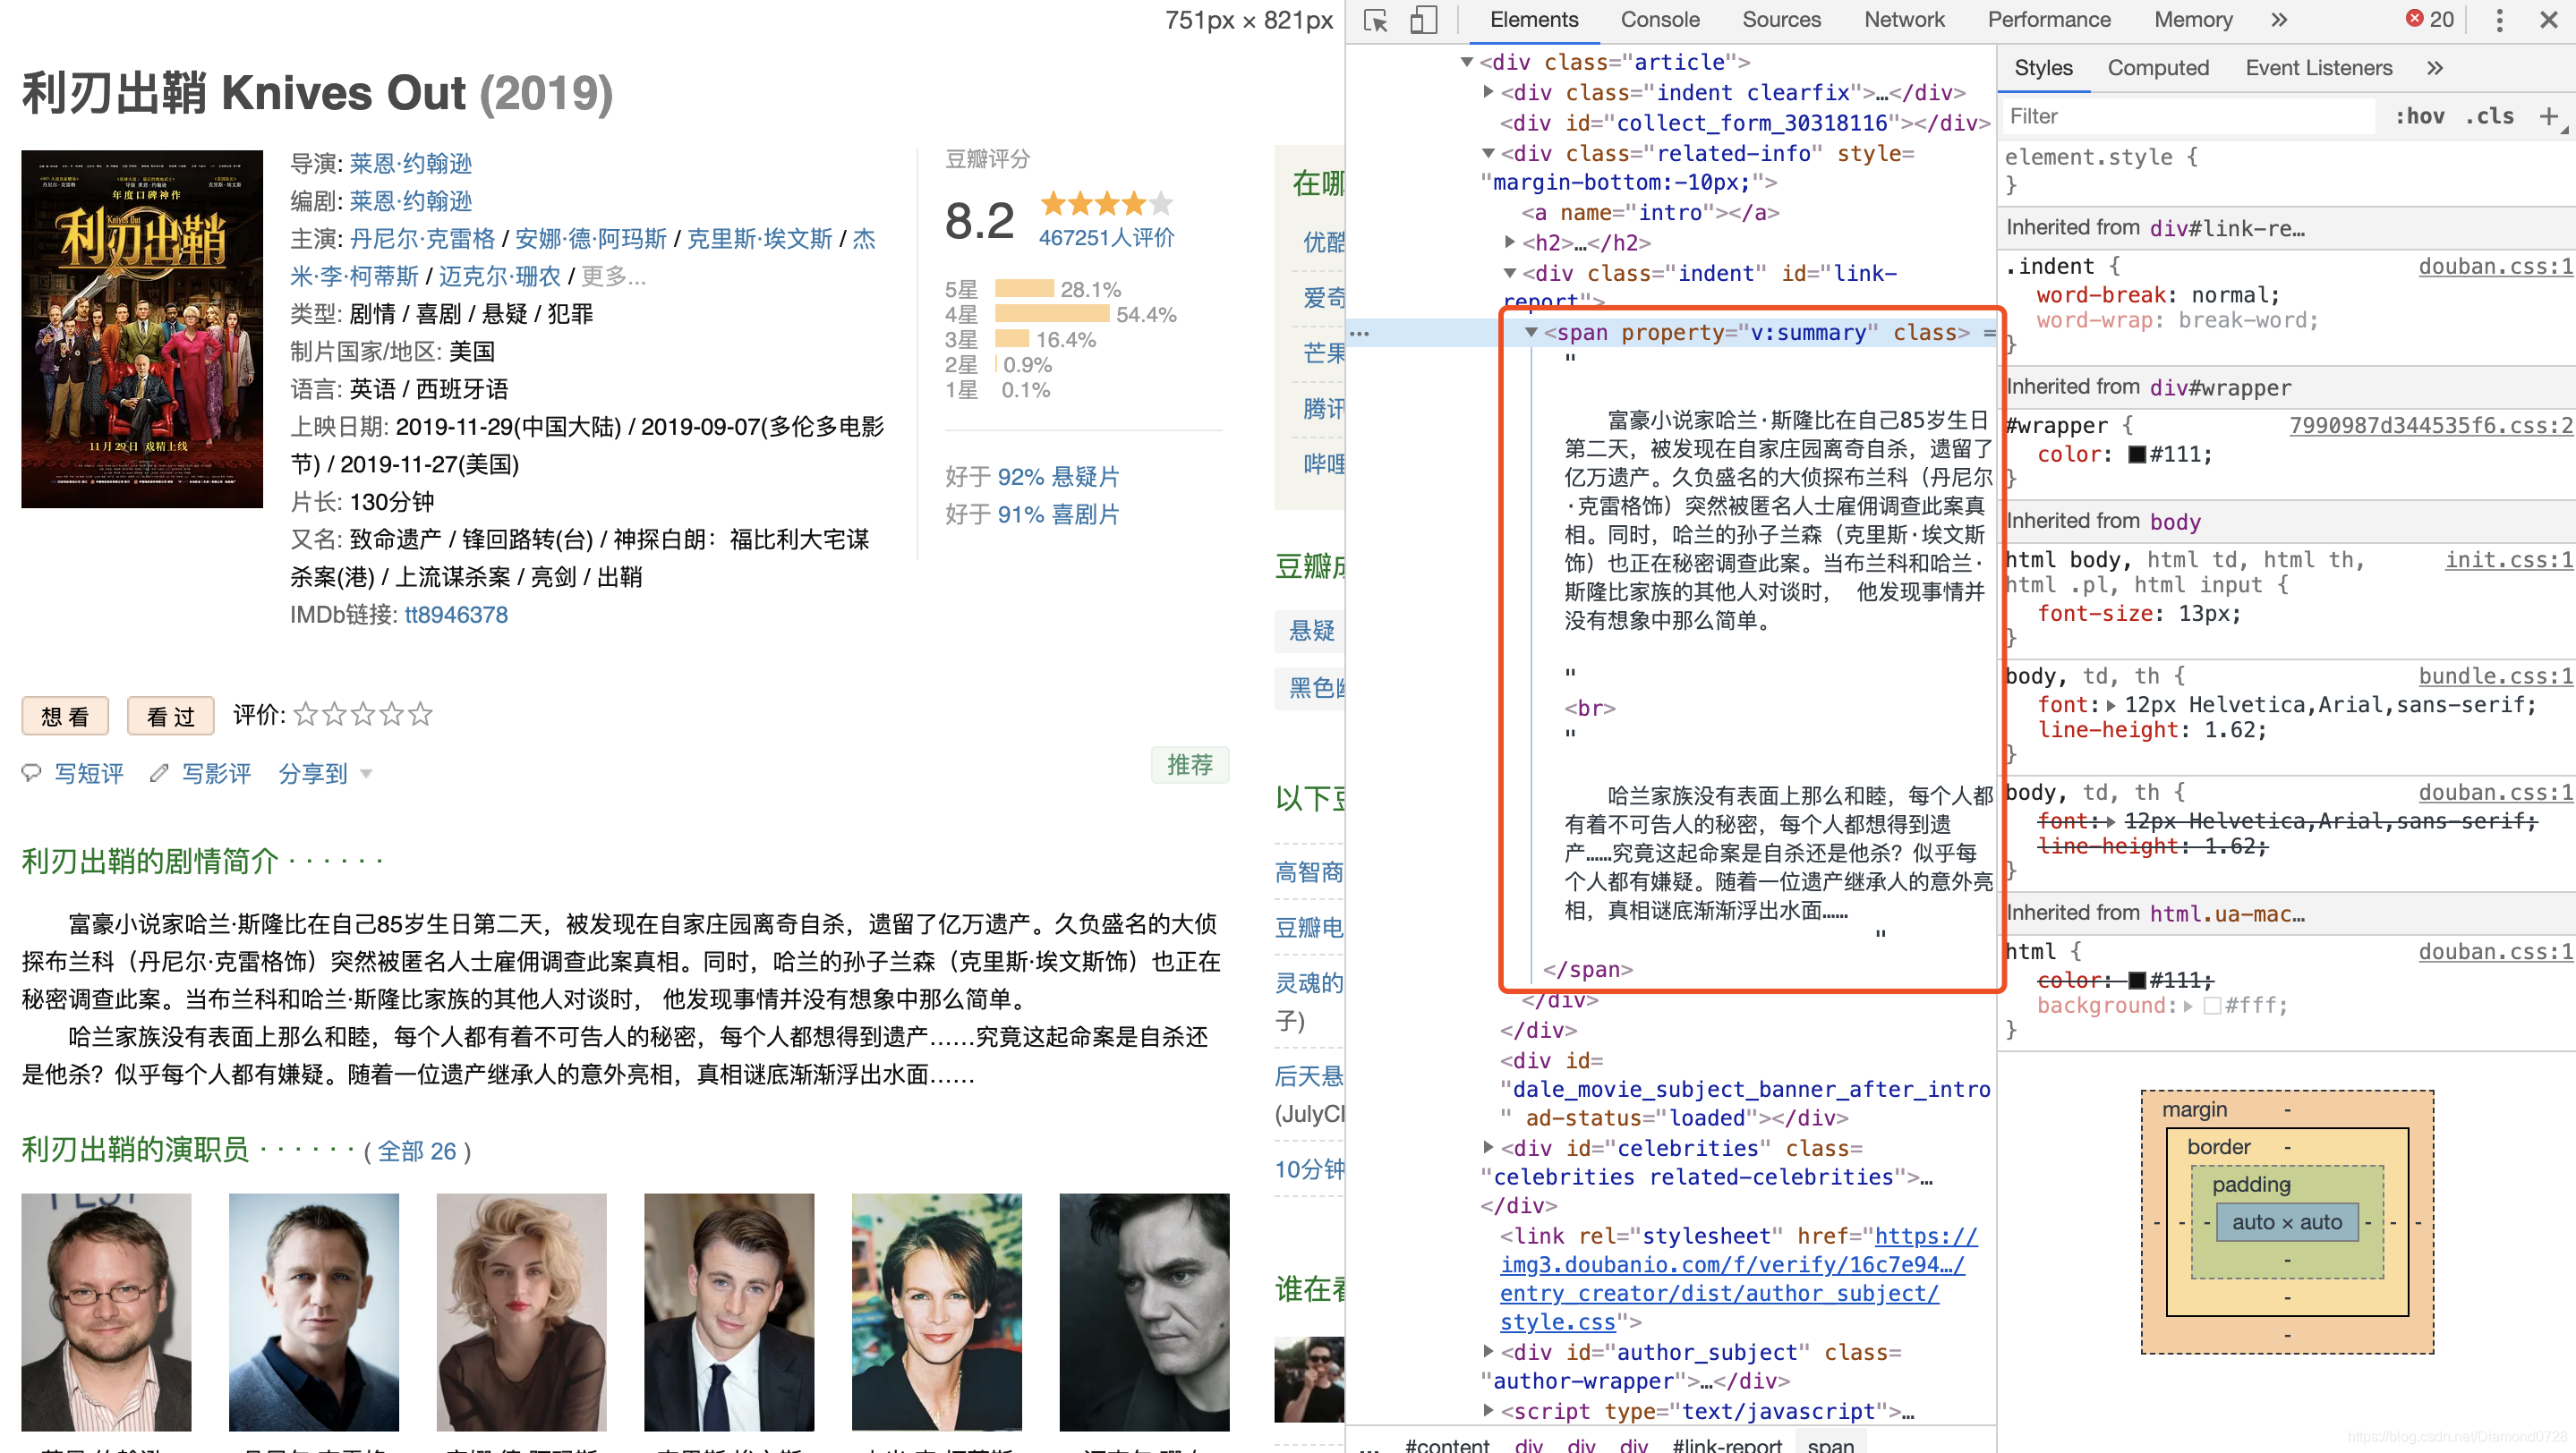The width and height of the screenshot is (2576, 1453).
Task: Click the struck-through #111 html color swatch
Action: click(2137, 980)
